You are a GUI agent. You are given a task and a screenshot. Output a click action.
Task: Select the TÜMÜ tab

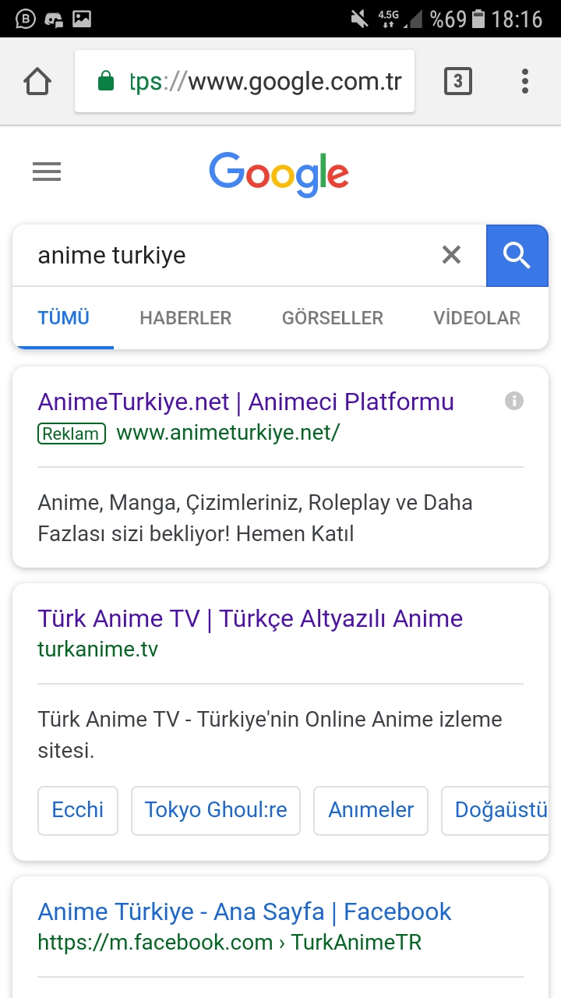(64, 318)
